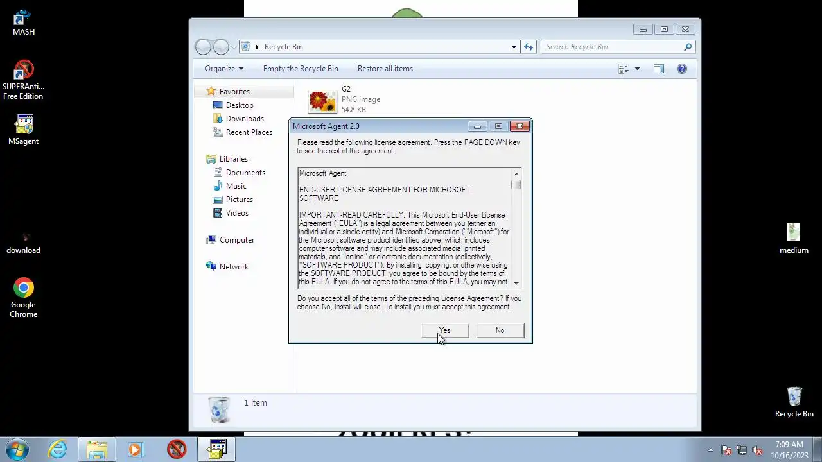Click the Microsoft Agent 2.0 title text
The height and width of the screenshot is (462, 822).
(326, 126)
